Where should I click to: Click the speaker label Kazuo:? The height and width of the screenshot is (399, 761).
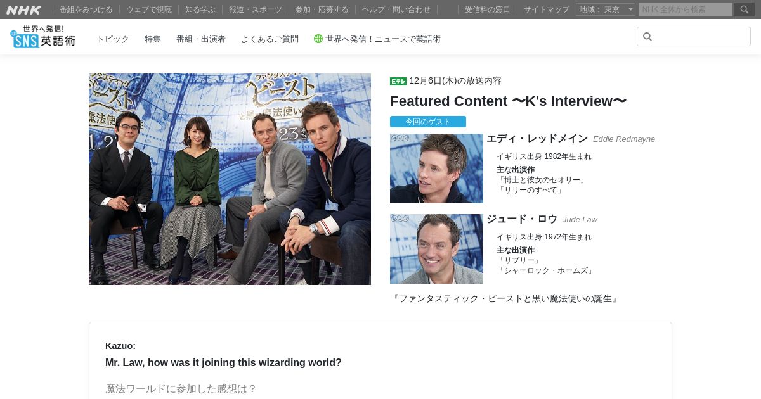click(120, 346)
